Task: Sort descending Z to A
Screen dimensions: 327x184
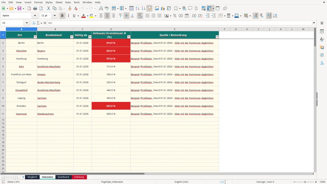Action: (144, 8)
